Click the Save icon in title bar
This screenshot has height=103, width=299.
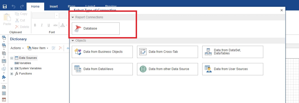click(x=4, y=7)
